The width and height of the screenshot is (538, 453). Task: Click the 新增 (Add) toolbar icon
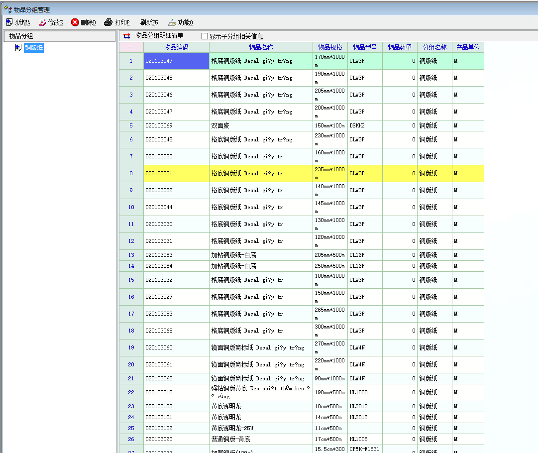click(x=9, y=22)
